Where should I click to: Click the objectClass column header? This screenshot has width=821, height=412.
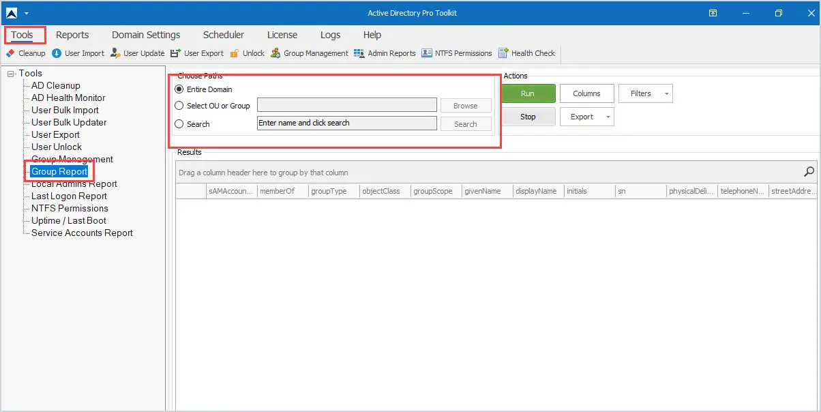[385, 192]
